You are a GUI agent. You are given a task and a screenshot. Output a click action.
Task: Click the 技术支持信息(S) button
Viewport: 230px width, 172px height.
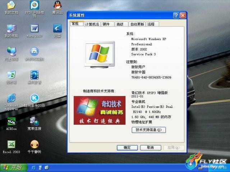pyautogui.click(x=149, y=130)
